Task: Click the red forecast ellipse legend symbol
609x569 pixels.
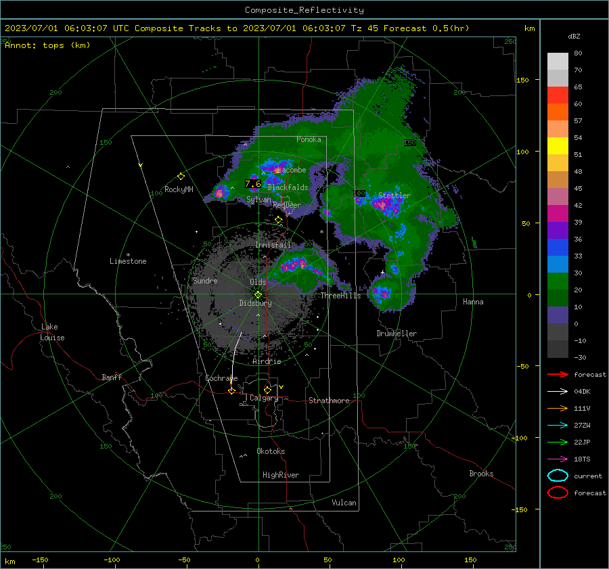Action: coord(558,493)
